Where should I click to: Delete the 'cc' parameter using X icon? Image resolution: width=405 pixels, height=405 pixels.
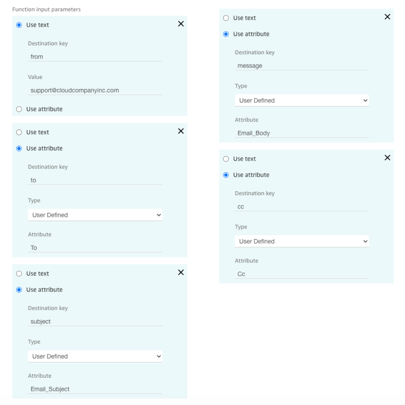coord(387,158)
